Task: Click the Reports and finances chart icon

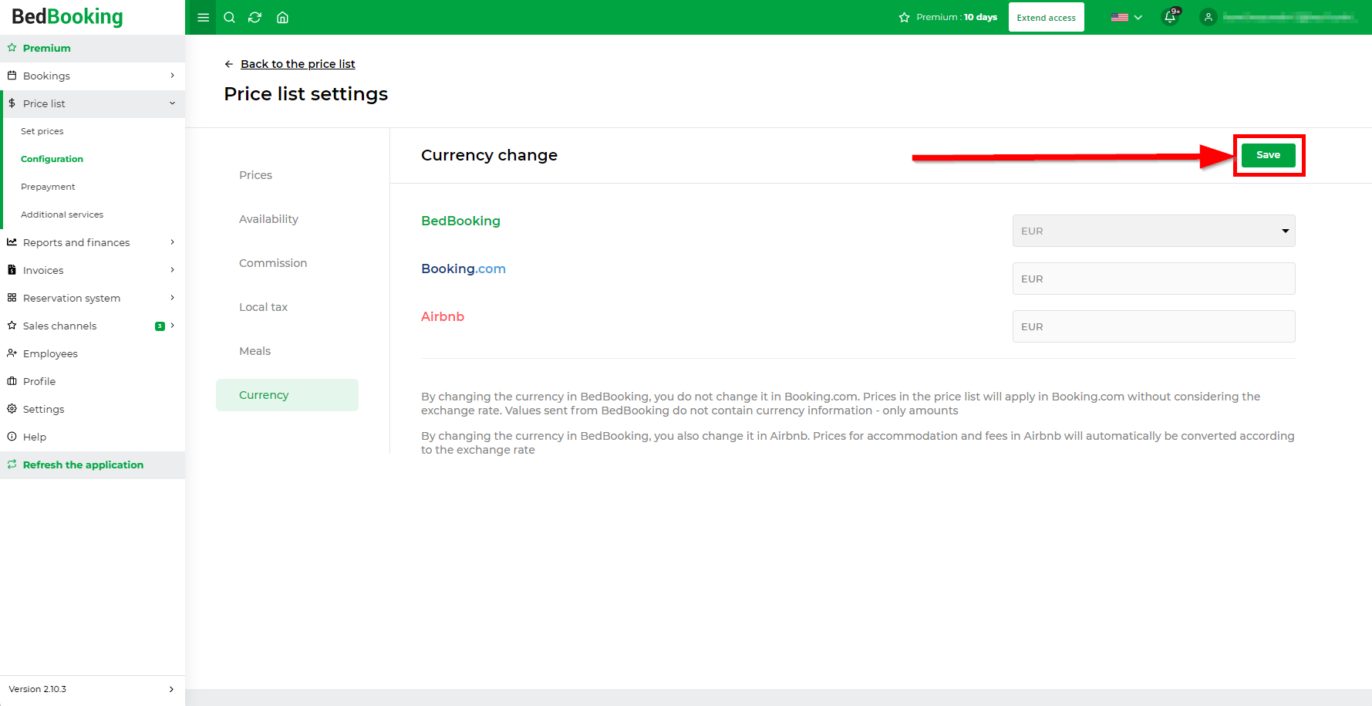Action: [x=12, y=242]
